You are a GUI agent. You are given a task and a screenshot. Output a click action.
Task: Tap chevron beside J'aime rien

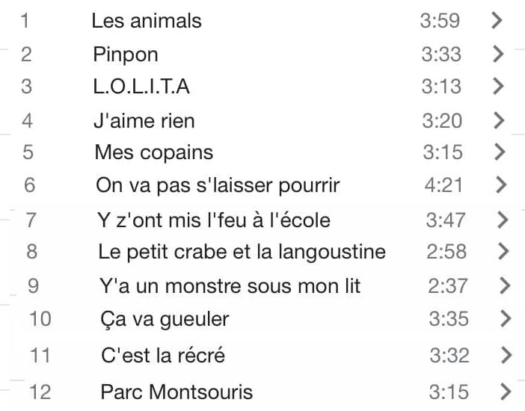tap(499, 120)
